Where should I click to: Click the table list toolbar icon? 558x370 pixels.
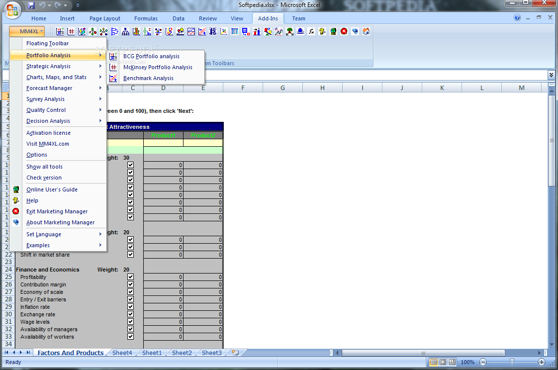pos(235,32)
